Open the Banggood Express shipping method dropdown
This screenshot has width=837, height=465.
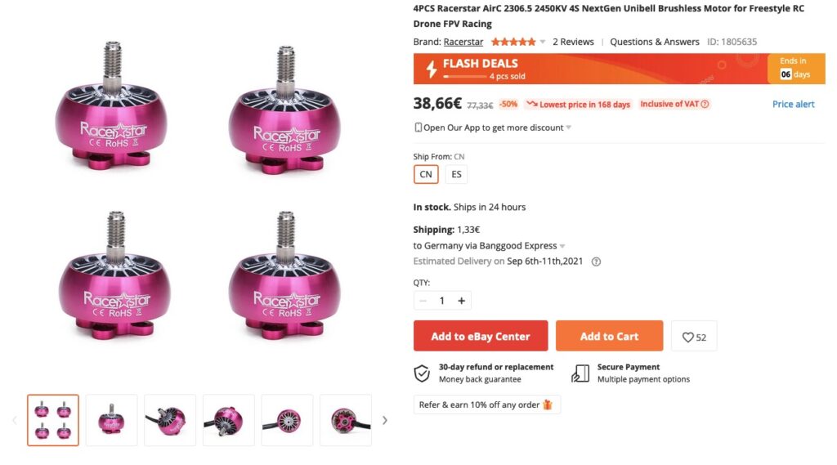[x=562, y=246]
